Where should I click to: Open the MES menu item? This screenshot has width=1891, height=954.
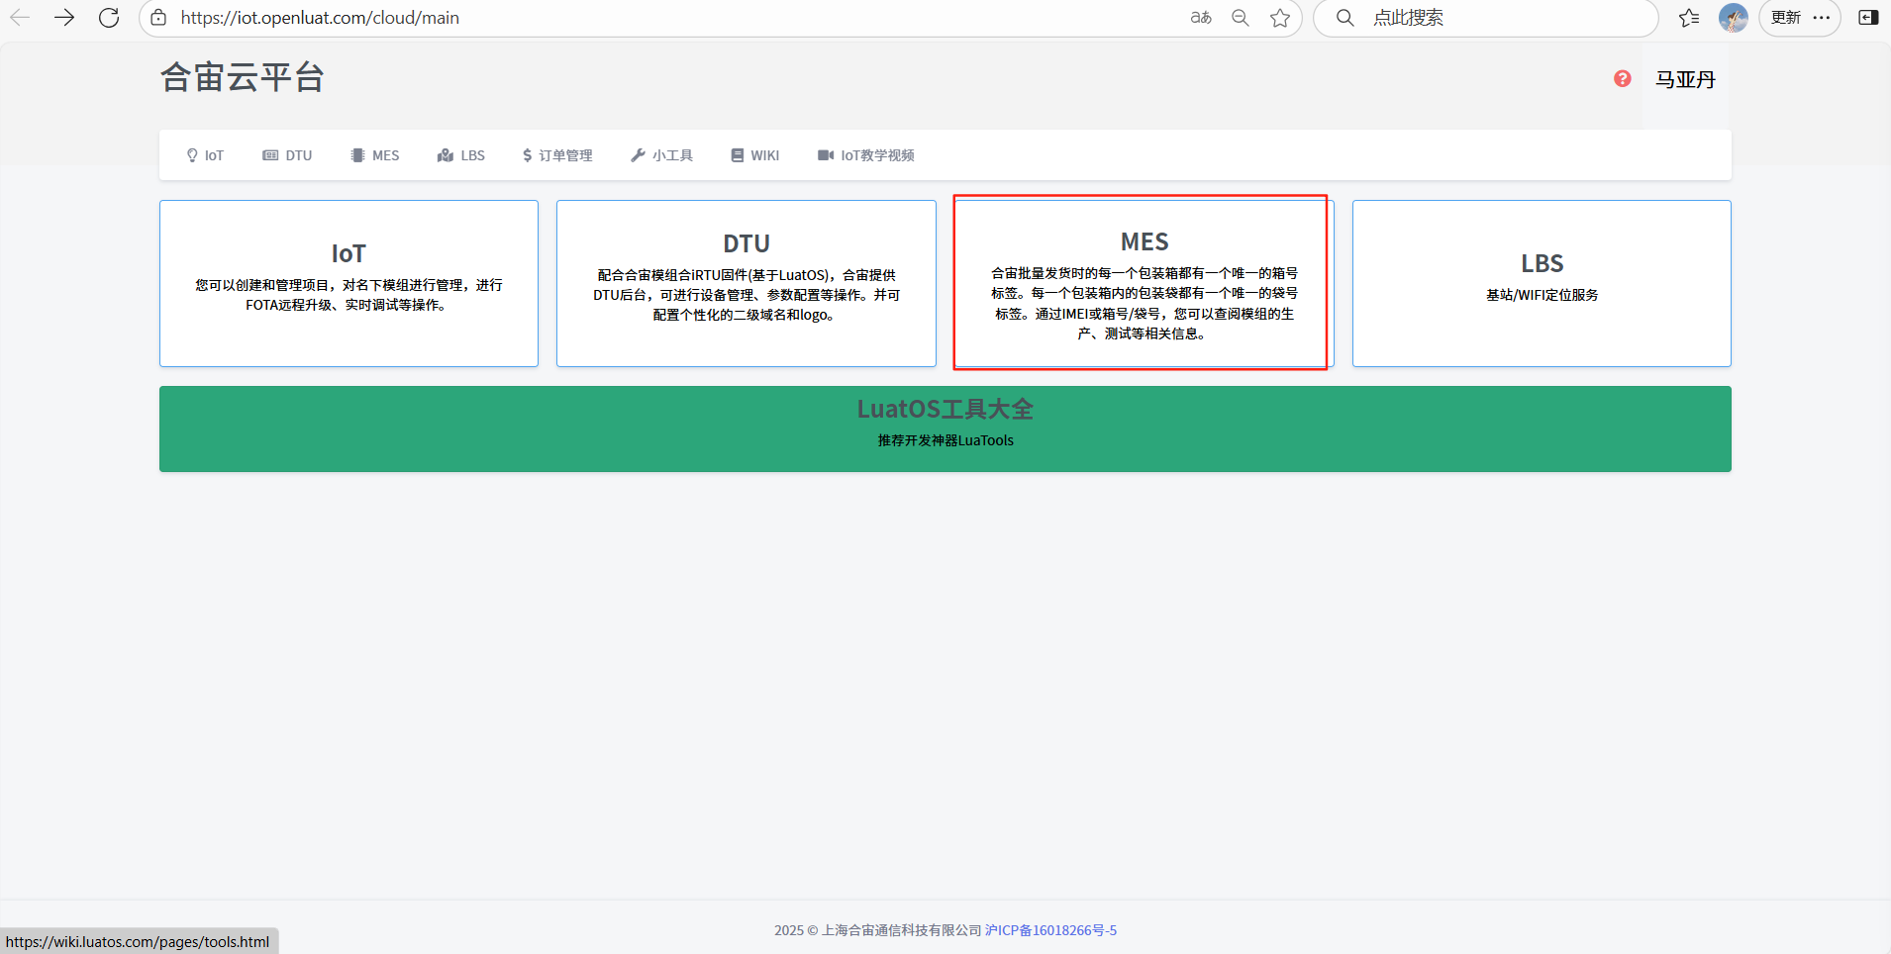pos(375,155)
